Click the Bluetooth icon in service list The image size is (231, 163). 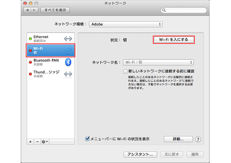[68, 62]
